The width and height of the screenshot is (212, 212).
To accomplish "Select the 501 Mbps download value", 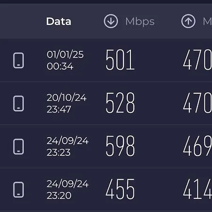I will [x=120, y=60].
